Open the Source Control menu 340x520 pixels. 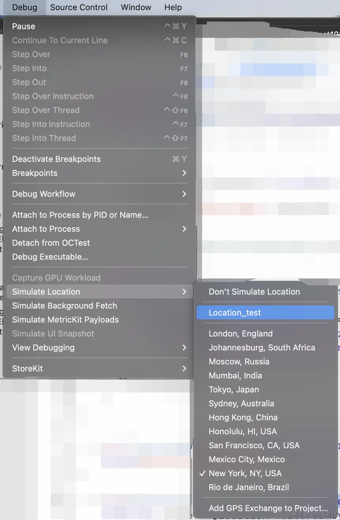tap(79, 7)
